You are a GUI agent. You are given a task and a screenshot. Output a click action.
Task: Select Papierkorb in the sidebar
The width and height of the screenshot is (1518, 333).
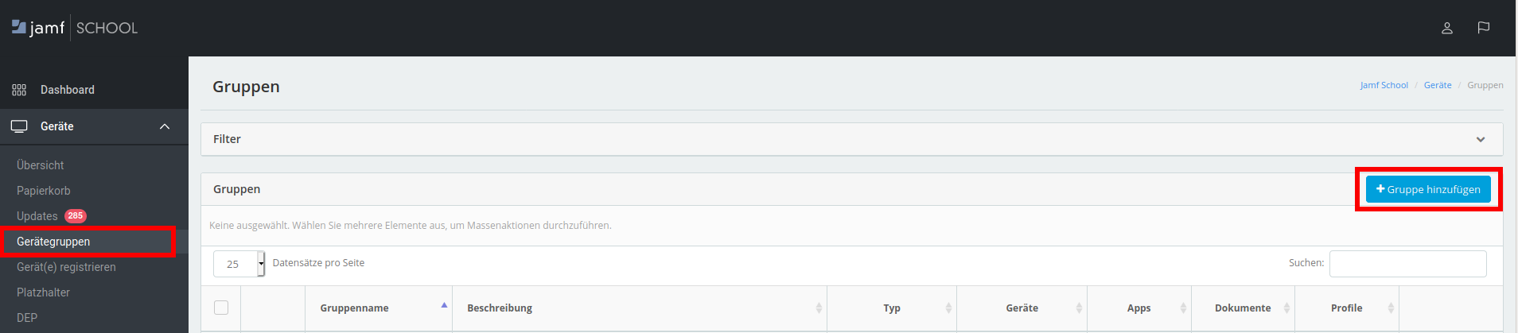tap(44, 191)
